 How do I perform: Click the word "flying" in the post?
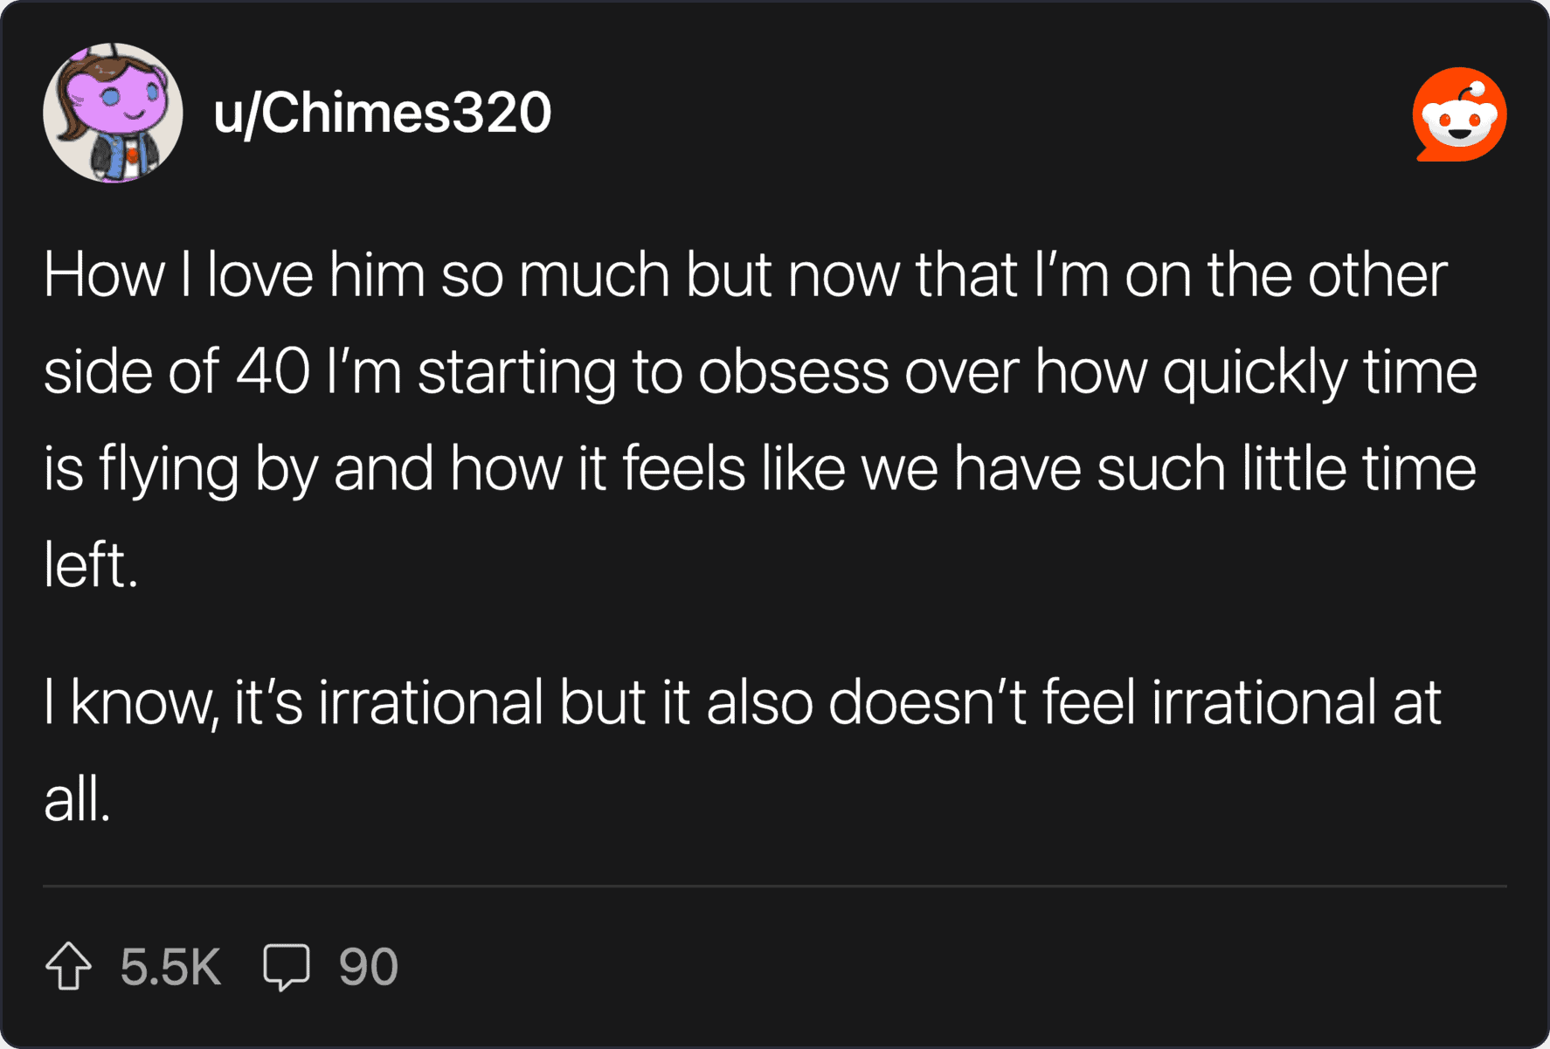[x=168, y=470]
